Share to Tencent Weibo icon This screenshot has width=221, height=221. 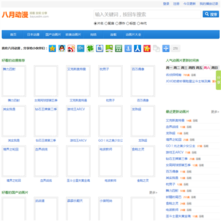[80, 48]
